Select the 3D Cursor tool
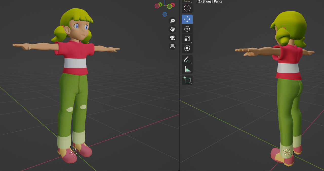Viewport: 324px width, 171px height. (x=187, y=8)
